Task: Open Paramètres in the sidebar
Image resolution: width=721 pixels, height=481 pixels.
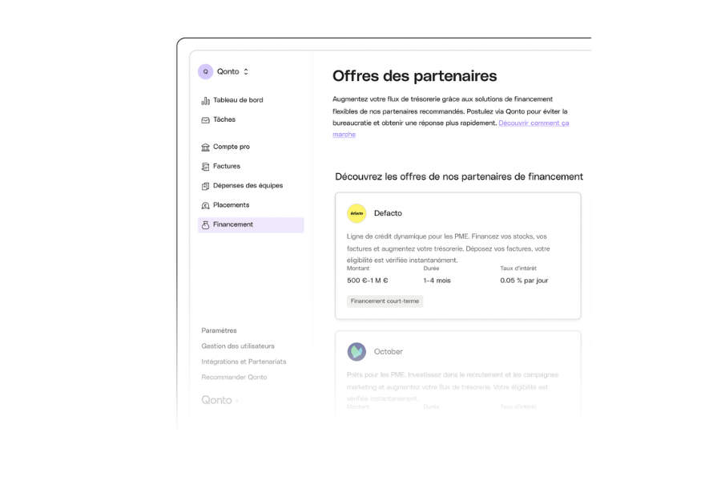Action: (219, 330)
